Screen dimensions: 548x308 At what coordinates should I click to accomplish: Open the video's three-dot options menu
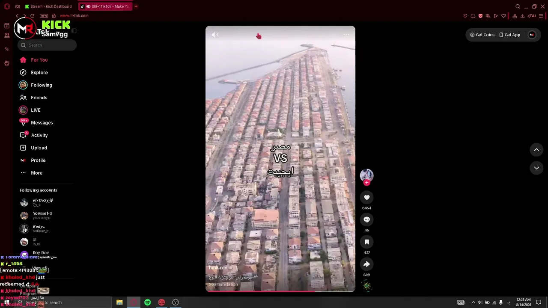(x=346, y=35)
